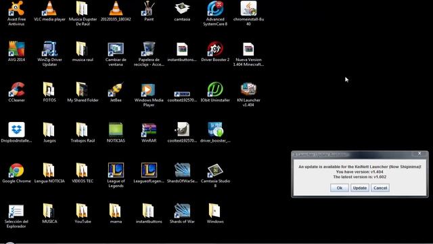433x244 pixels.
Task: Click Ok in the launcher update dialog
Action: pos(340,188)
